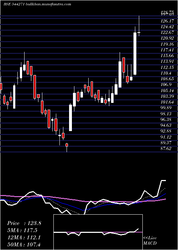Click the 5MA : 117.5 readout
This screenshot has height=250, width=178.
click(22, 230)
